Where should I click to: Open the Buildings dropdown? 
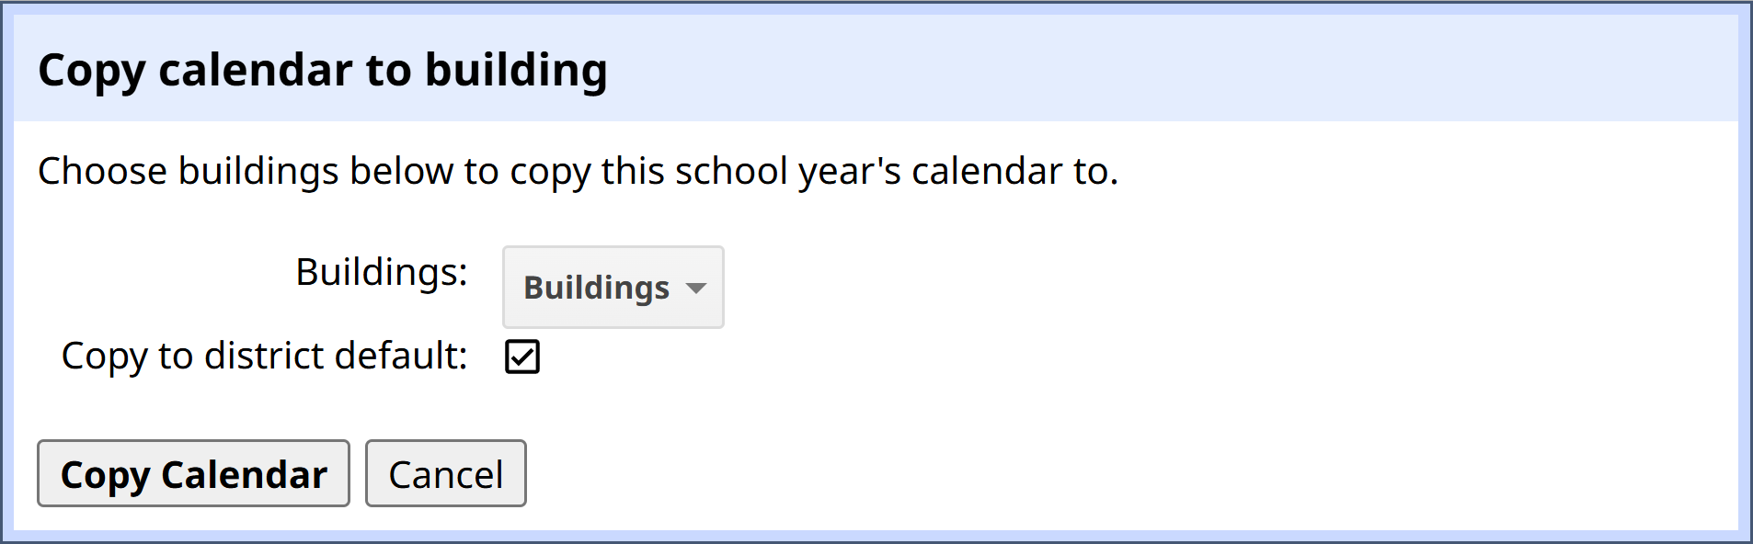[613, 287]
